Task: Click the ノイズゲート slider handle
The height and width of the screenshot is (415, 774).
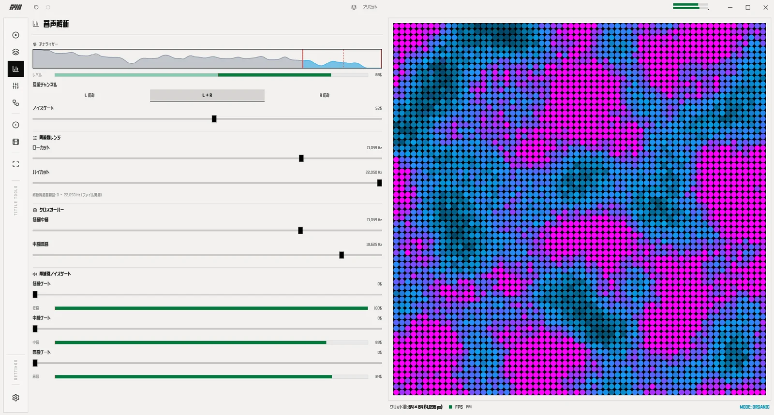Action: 214,119
